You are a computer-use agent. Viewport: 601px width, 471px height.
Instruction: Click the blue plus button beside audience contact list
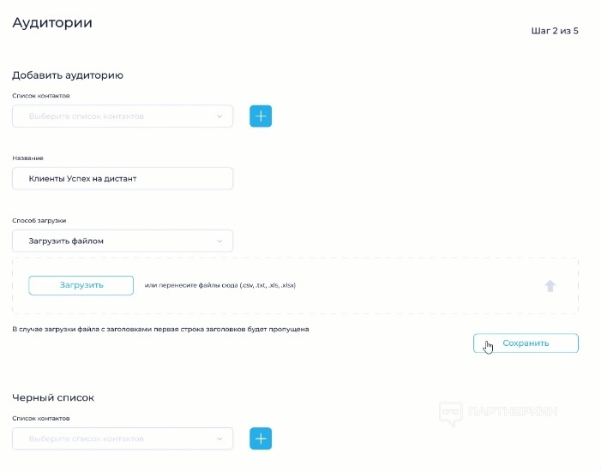pyautogui.click(x=261, y=116)
